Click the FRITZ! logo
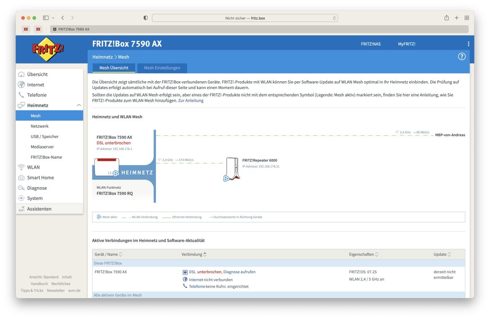Screen dimensions: 490x319 click(x=48, y=49)
